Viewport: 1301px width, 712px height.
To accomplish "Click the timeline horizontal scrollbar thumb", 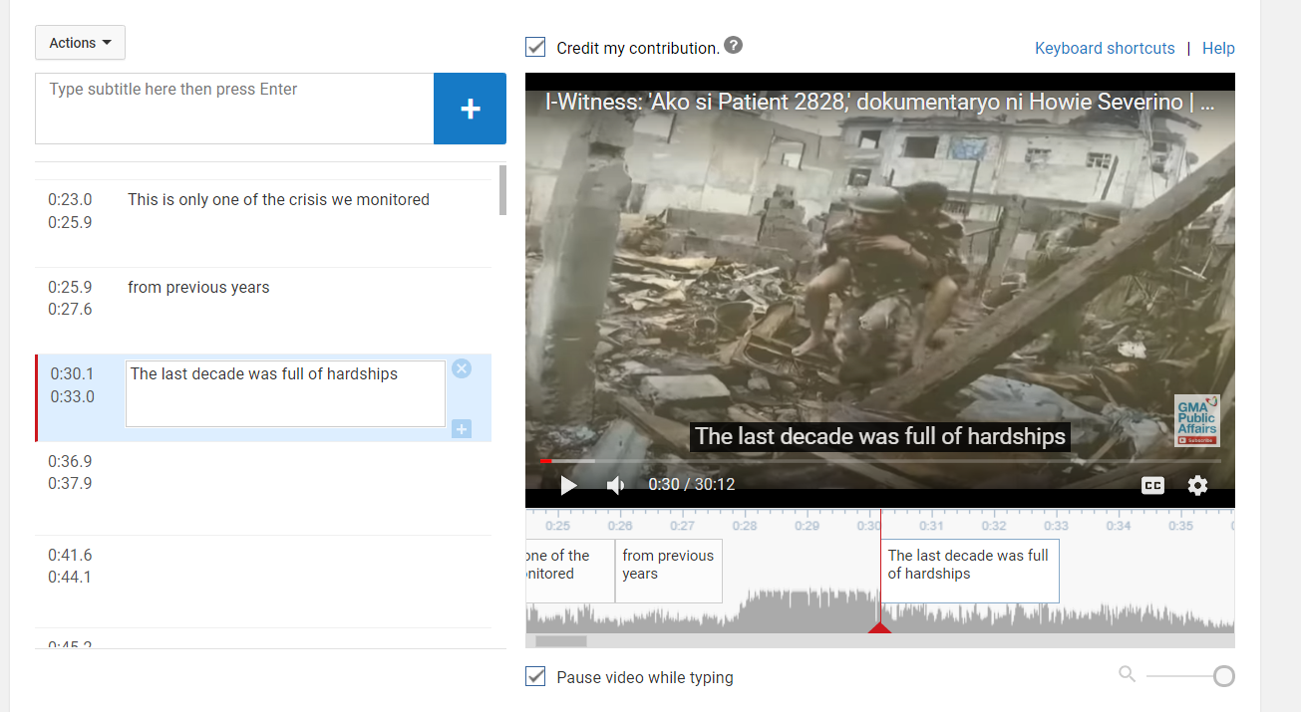I will (x=561, y=641).
